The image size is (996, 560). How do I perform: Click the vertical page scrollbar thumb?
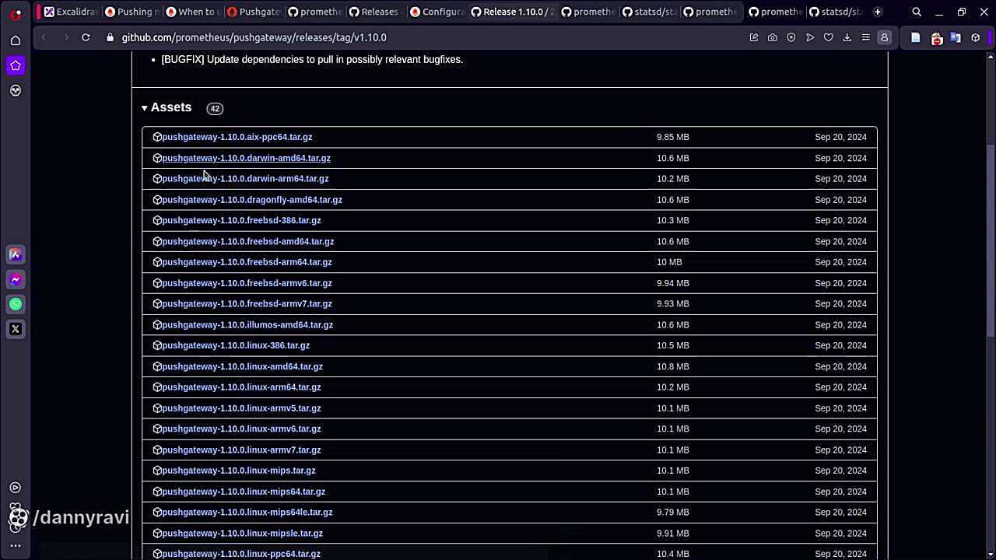point(990,241)
